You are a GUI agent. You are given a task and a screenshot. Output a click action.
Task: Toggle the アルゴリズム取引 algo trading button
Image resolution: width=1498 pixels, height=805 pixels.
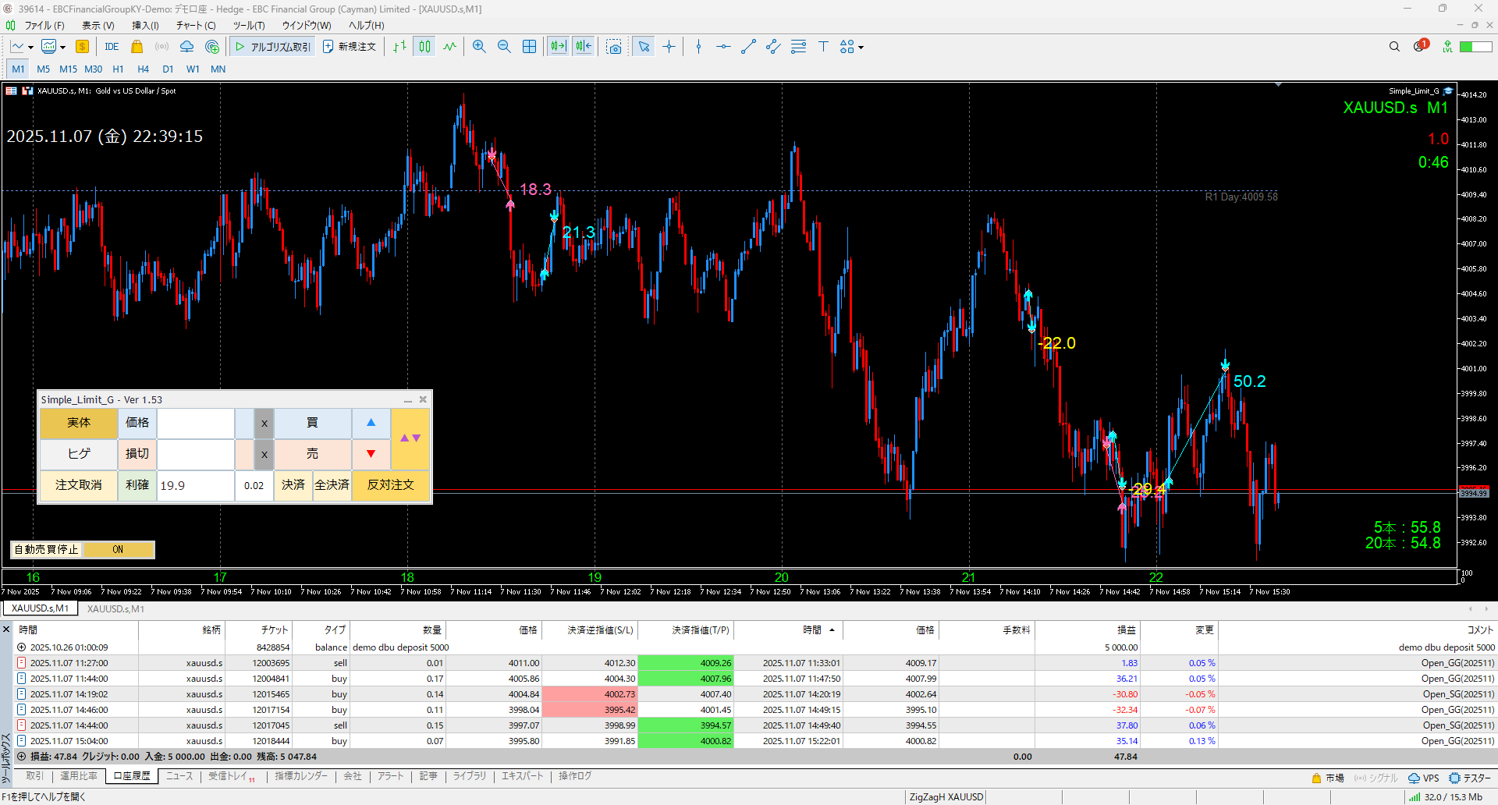point(272,47)
